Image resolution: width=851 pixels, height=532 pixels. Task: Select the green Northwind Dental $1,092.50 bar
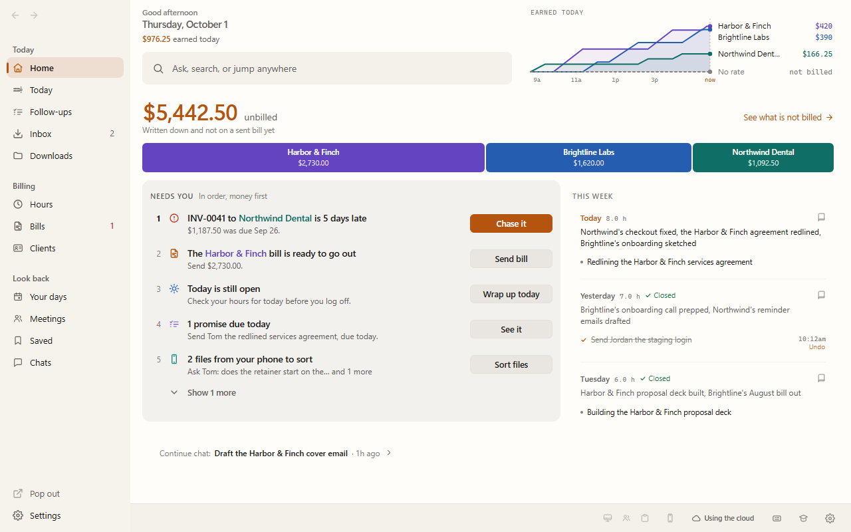pos(763,157)
